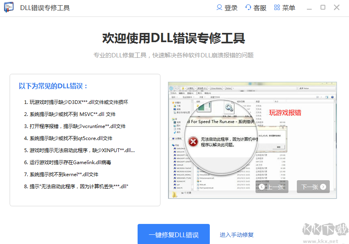
Task: Click the 登录 person icon
Action: [x=219, y=7]
